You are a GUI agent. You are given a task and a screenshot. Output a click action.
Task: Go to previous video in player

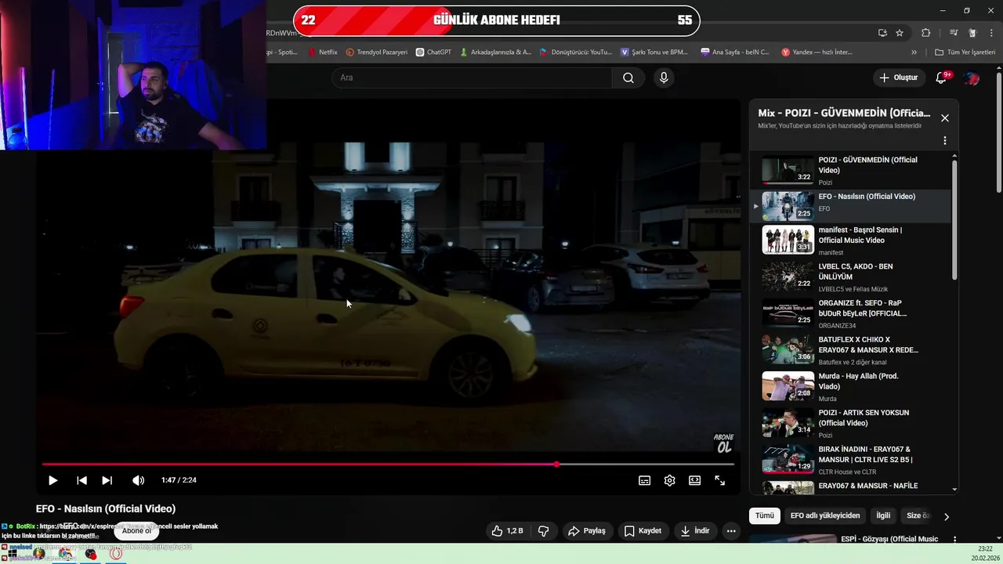[x=81, y=480]
